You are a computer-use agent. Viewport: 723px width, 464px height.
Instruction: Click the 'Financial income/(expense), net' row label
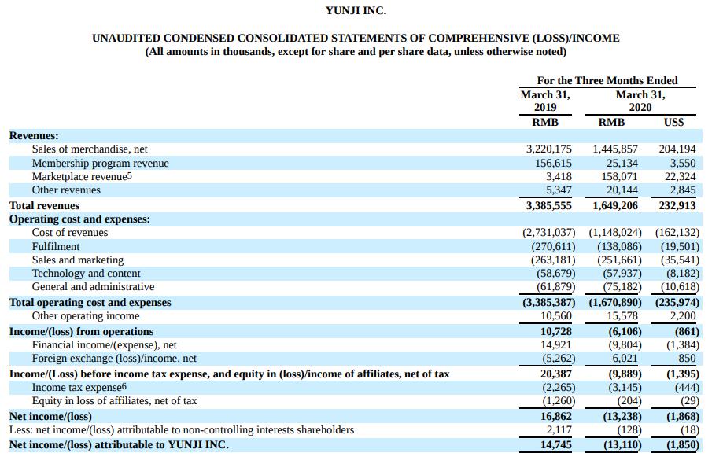tap(104, 344)
